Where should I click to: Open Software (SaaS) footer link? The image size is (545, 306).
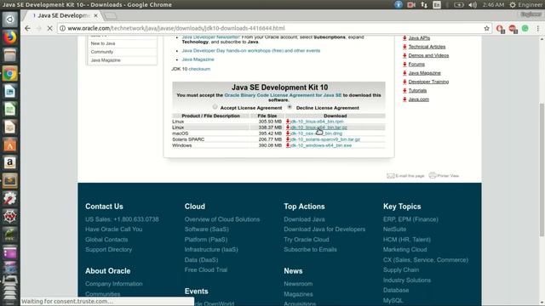[206, 229]
